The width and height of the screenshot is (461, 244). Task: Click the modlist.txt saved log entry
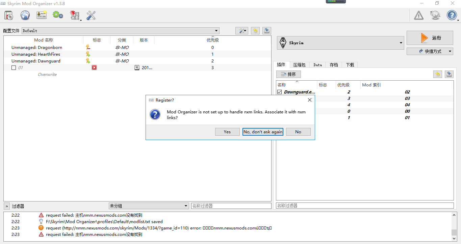click(x=104, y=221)
